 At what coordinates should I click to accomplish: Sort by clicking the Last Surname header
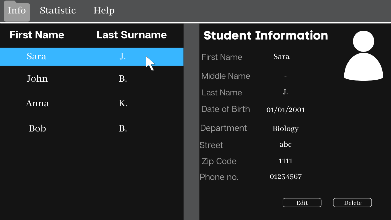[132, 35]
